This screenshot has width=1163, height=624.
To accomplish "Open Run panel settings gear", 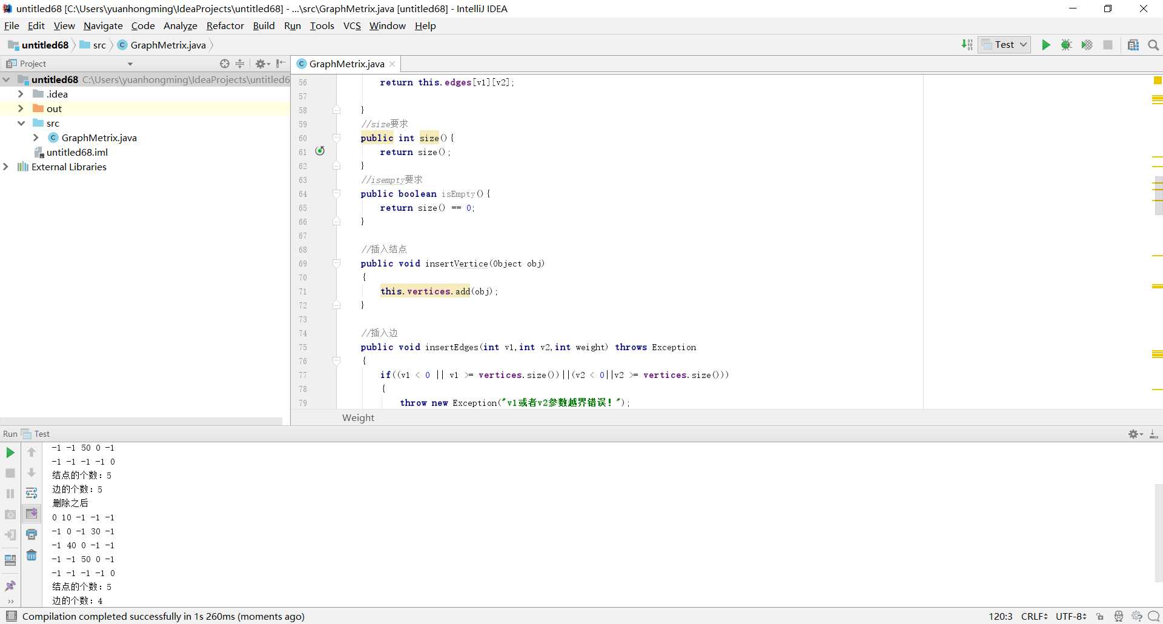I will [x=1135, y=434].
